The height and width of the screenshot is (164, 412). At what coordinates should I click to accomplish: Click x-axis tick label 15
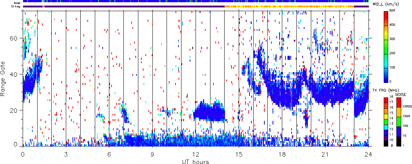tap(239, 154)
